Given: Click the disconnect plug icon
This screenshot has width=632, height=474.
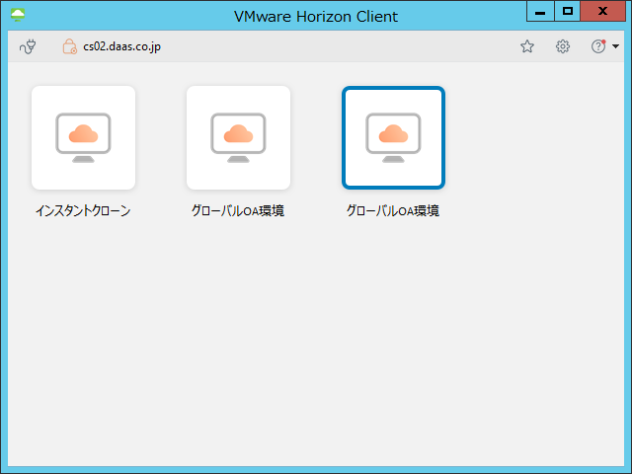Looking at the screenshot, I should point(28,46).
